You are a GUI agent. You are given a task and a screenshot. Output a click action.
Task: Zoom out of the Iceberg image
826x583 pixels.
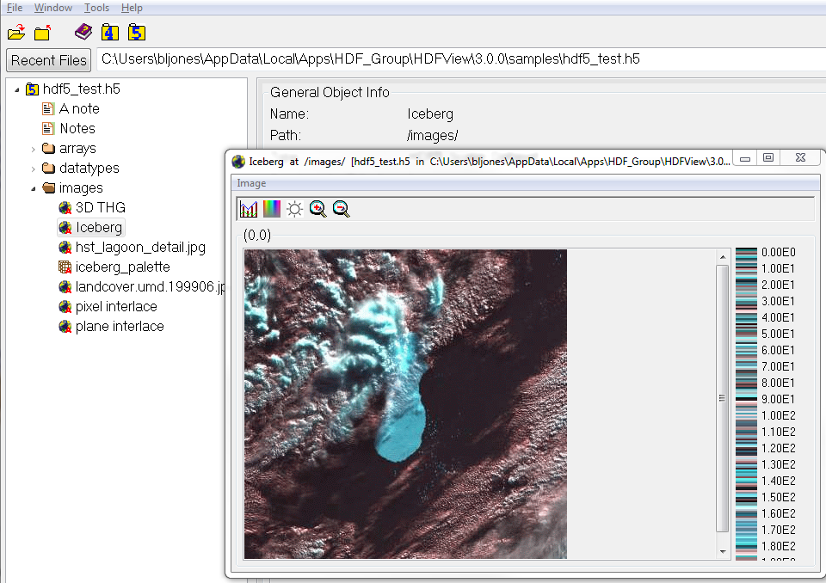tap(342, 209)
